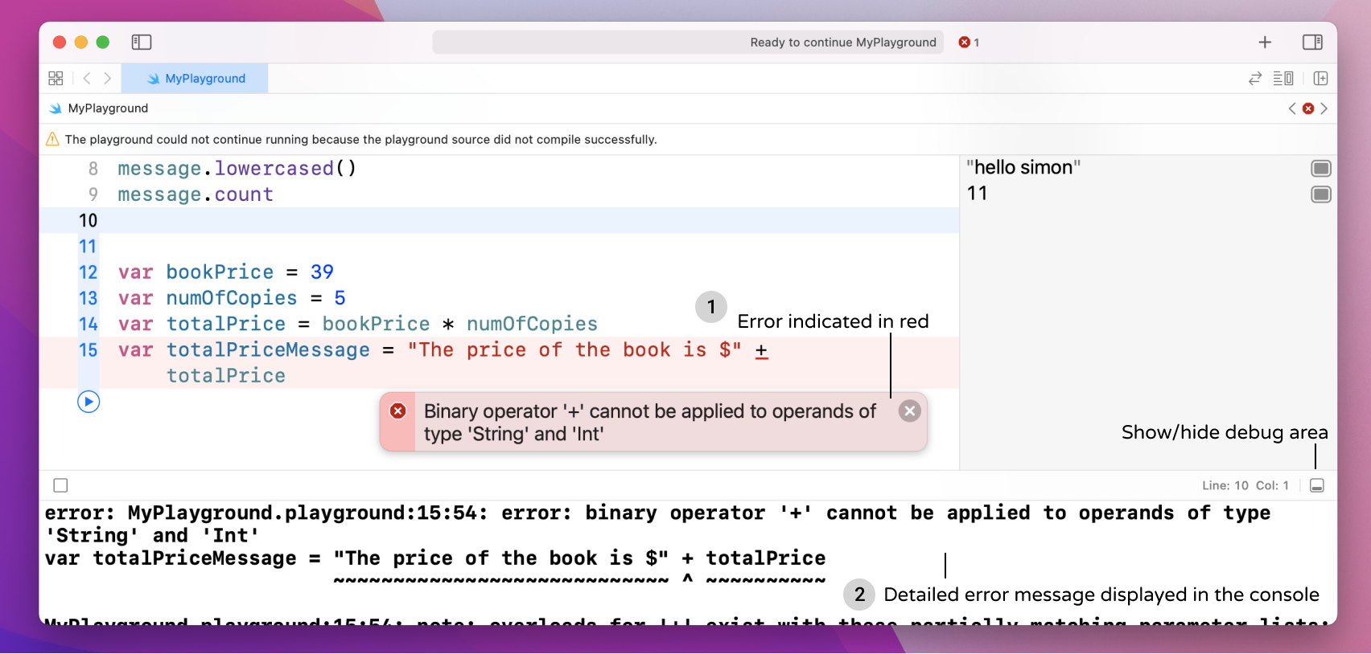Show result viewer for value 11
The width and height of the screenshot is (1371, 654).
[x=1320, y=194]
